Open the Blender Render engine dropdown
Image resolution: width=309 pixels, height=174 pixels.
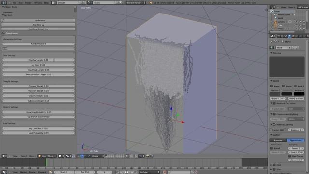click(x=136, y=3)
